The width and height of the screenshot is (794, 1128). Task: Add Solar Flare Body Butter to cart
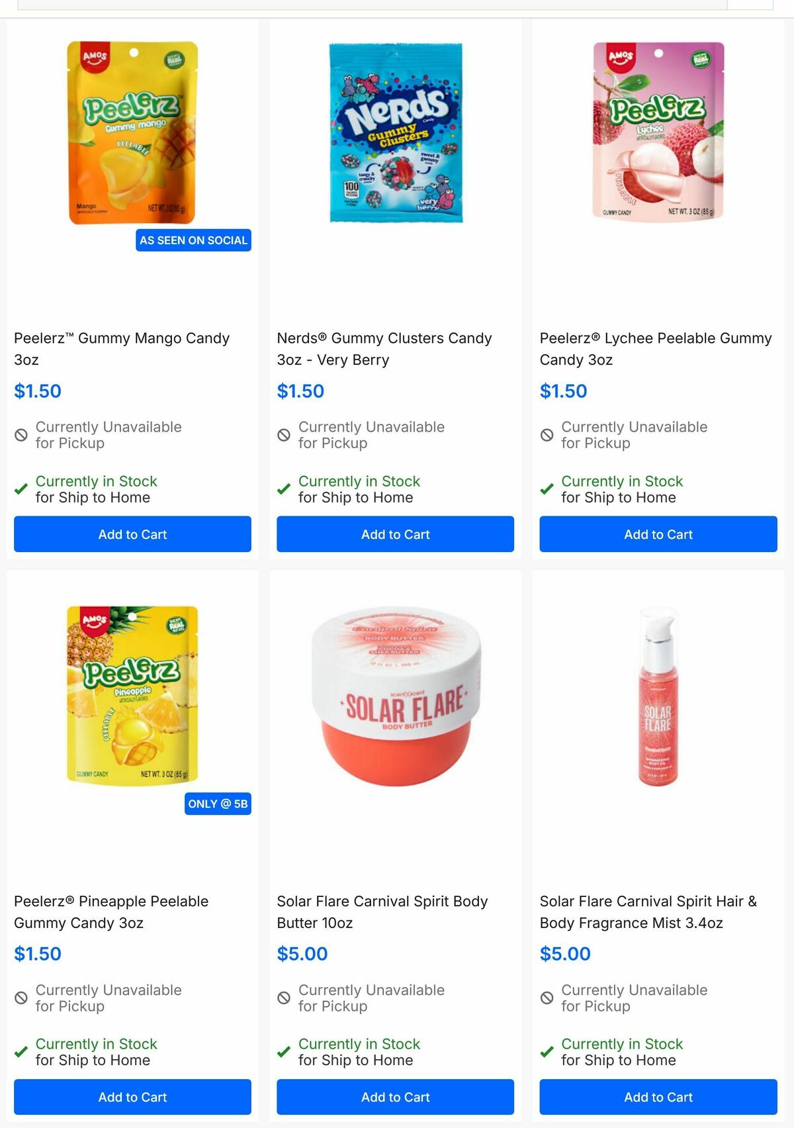pos(395,1097)
